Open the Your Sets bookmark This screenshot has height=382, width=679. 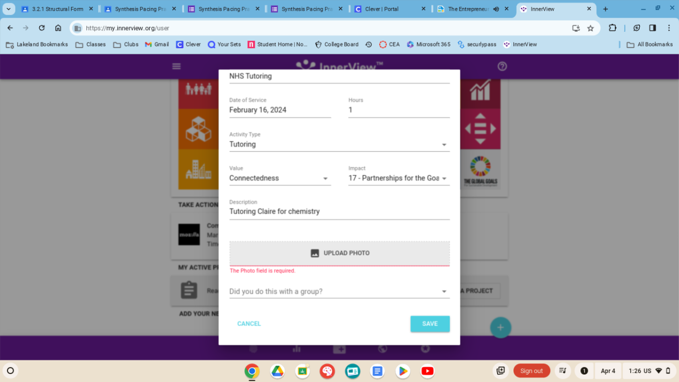pyautogui.click(x=224, y=45)
